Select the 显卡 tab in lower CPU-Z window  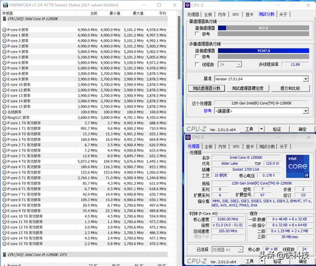(250, 147)
